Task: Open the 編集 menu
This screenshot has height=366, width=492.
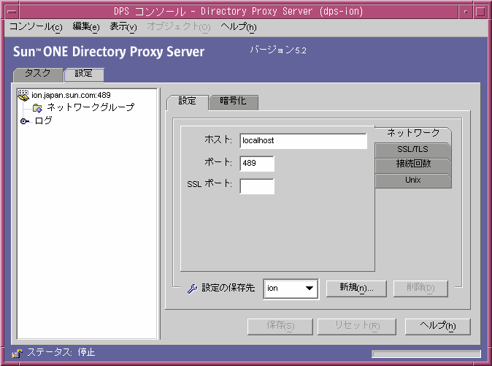Action: [86, 27]
